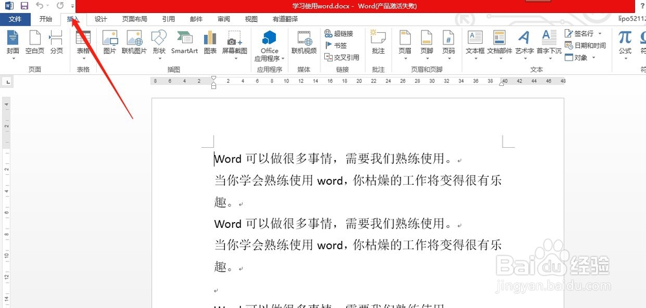Insert date and time (日期和时间)
Screen dimensions: 646x308
click(585, 45)
